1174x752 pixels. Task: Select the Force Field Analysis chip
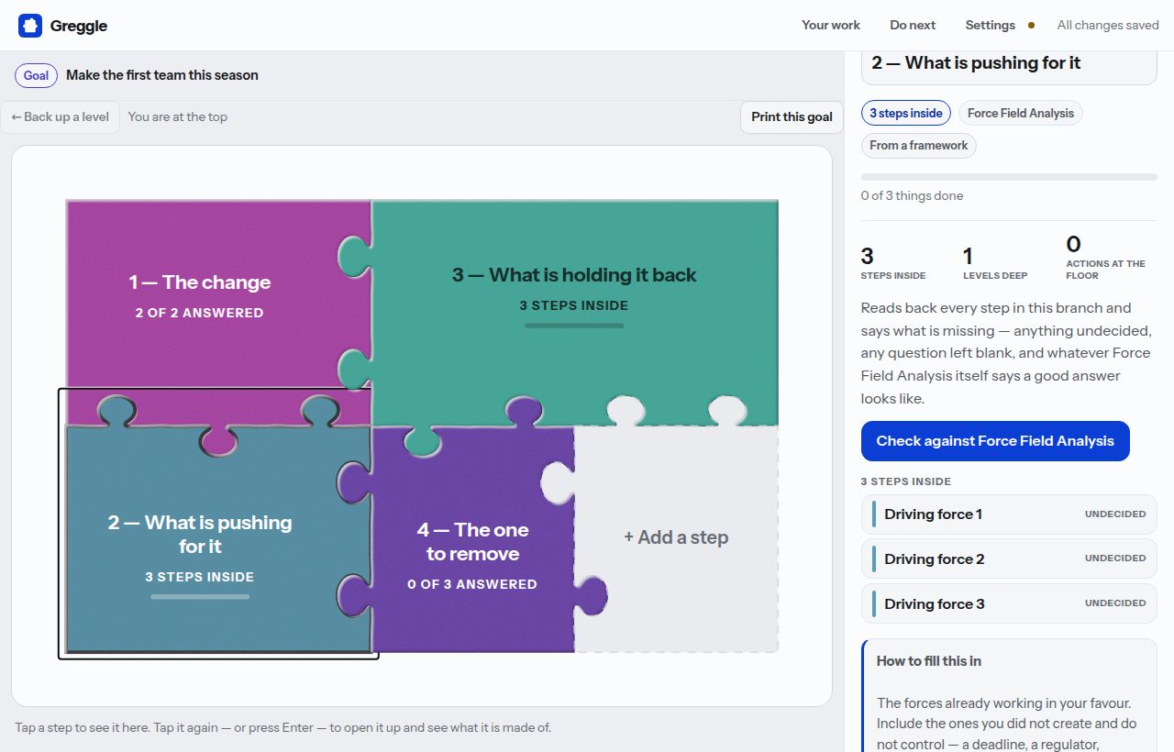[x=1021, y=113]
